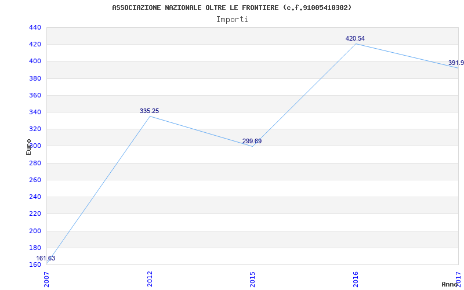Click y-axis tick label 240

(35, 197)
